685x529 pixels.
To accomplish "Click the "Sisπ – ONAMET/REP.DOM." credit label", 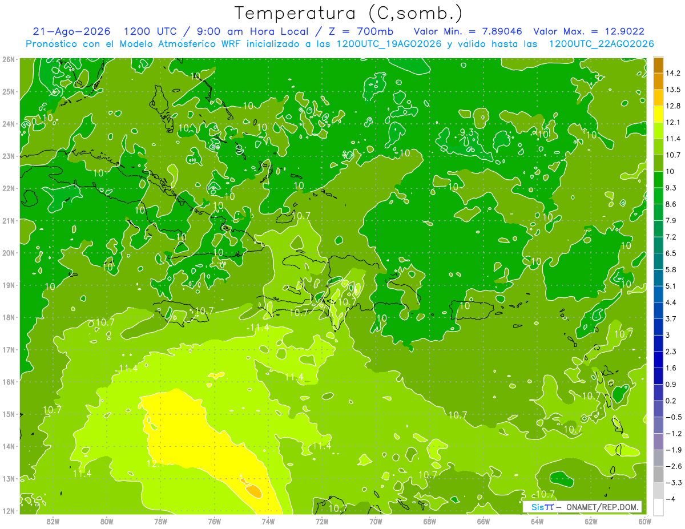I will point(582,507).
